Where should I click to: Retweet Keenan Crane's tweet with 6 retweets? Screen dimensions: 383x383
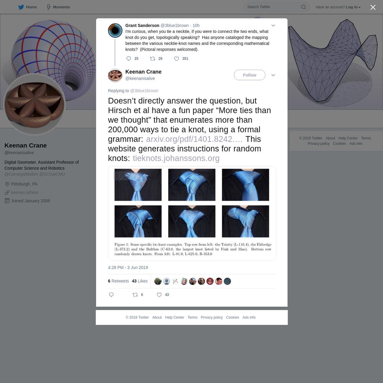[x=135, y=295]
